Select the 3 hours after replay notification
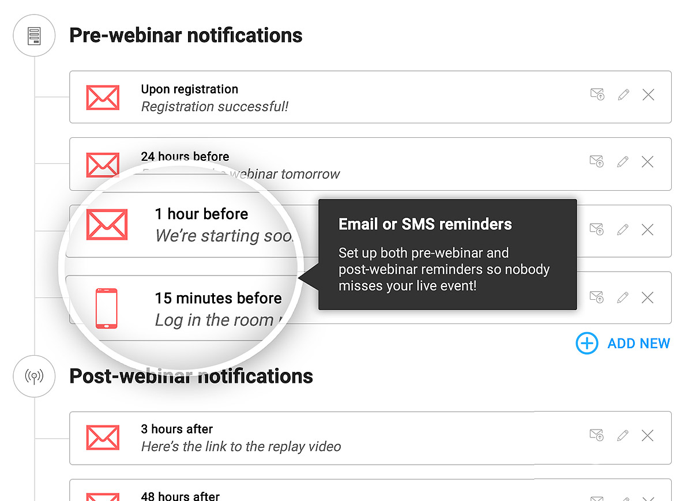This screenshot has height=501, width=692. 346,438
